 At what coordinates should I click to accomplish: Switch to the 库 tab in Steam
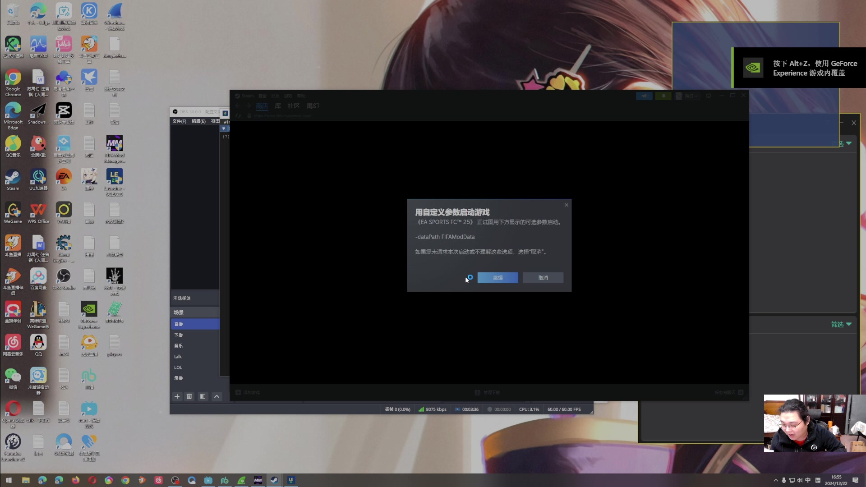(278, 106)
